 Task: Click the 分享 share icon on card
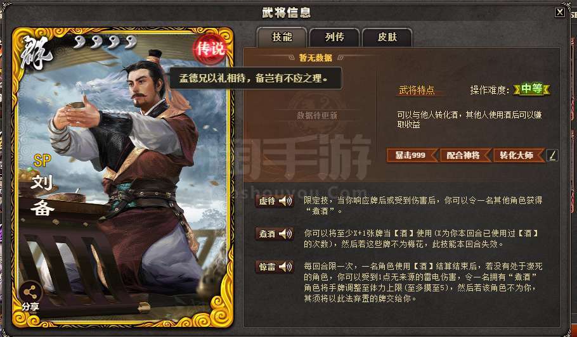[x=30, y=296]
